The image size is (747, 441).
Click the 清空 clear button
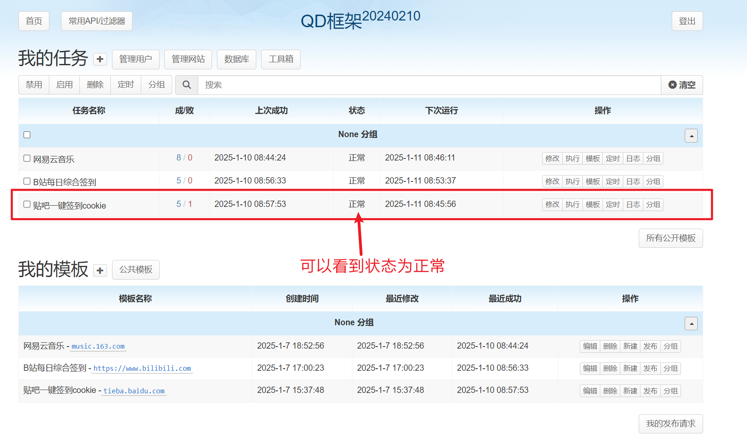coord(682,85)
